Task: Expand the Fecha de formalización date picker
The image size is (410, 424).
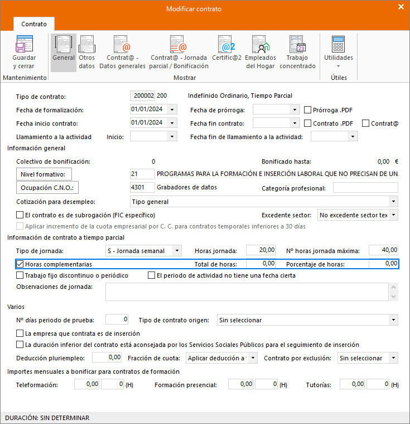Action: pos(171,109)
